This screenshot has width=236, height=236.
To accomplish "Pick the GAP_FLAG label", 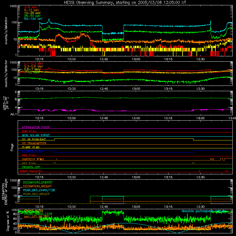I will 29,131.
